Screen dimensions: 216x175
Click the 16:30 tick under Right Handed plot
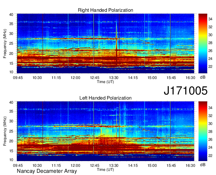pos(190,78)
